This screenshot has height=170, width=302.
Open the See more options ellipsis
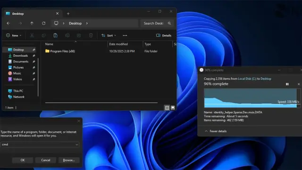[125, 35]
